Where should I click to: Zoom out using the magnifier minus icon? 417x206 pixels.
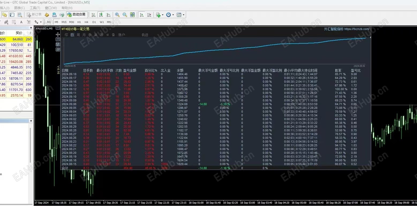pos(125,15)
